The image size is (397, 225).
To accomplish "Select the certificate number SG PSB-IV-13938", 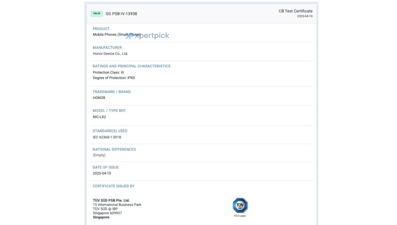I will (121, 14).
